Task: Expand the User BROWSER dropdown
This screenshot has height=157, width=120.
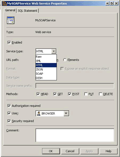Action: (x=66, y=113)
